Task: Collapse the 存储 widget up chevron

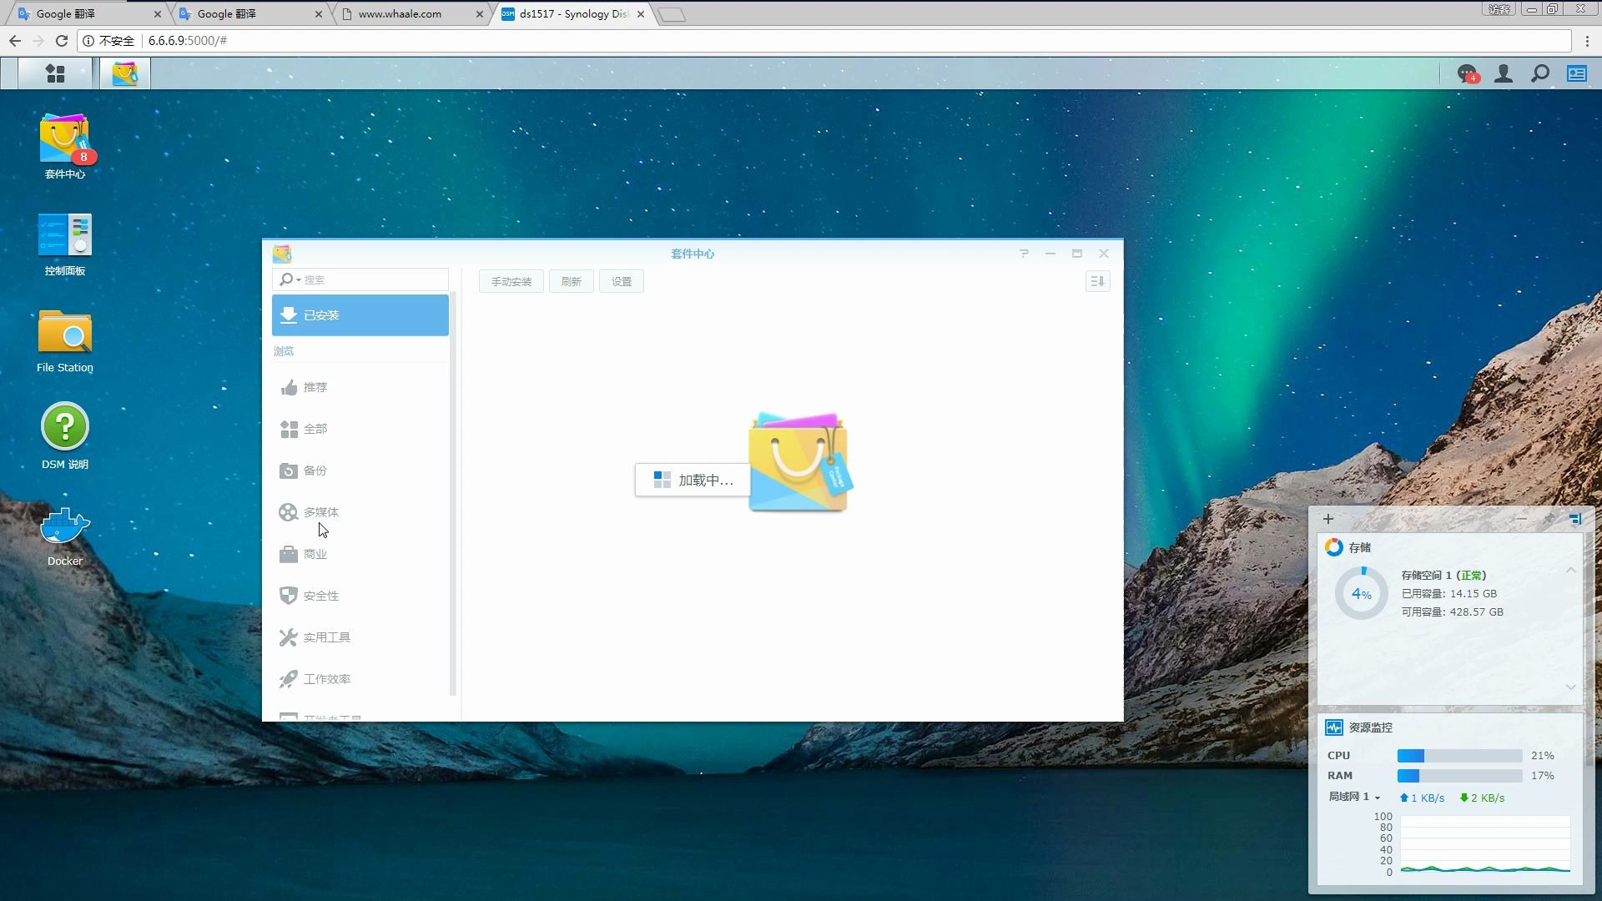Action: click(x=1571, y=571)
